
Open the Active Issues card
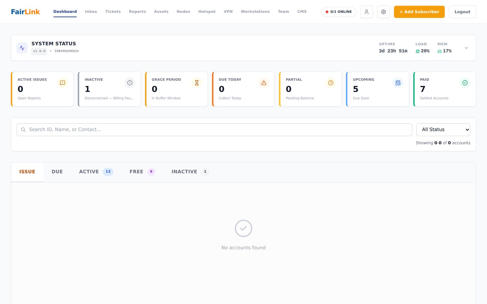tap(42, 89)
